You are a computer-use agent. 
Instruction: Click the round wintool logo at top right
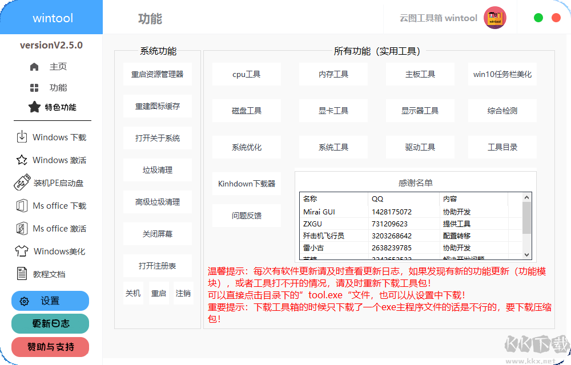point(494,18)
